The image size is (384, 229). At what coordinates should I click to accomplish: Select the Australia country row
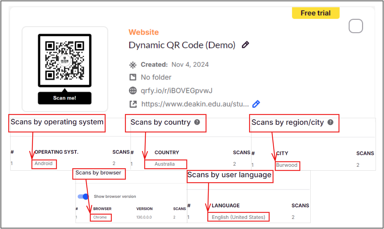click(165, 164)
